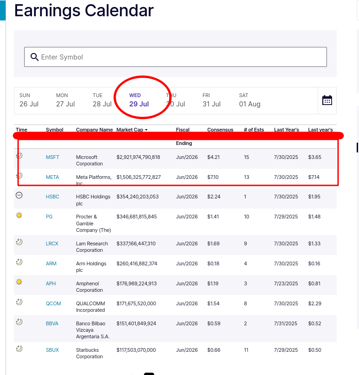Screen dimensions: 359x375
Task: Click the 7/23/2025 last year's date
Action: [286, 283]
